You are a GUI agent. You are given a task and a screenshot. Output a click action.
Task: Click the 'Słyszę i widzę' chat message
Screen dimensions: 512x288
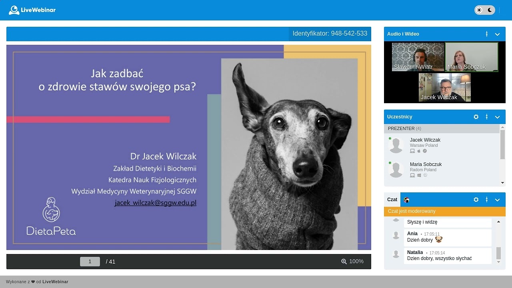pos(448,222)
